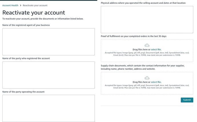This screenshot has width=197, height=122.
Task: Click the 'party operating the account' text area
Action: click(x=49, y=108)
